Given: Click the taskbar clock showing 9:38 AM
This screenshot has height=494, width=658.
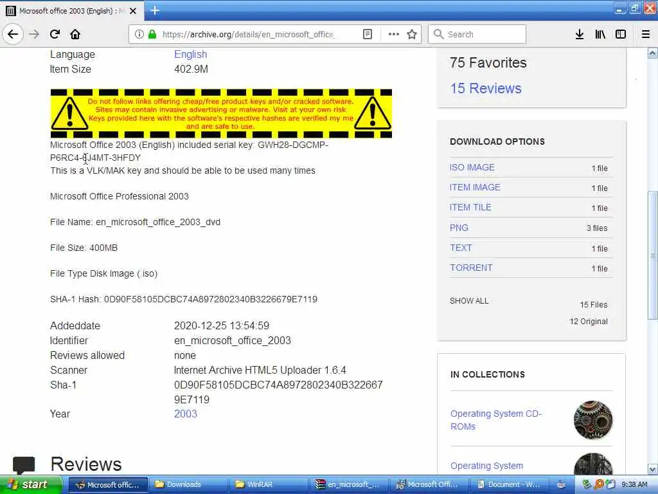Looking at the screenshot, I should click(634, 485).
